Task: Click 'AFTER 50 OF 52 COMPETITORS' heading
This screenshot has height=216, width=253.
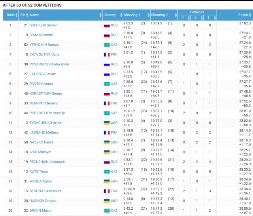Action: pyautogui.click(x=32, y=5)
